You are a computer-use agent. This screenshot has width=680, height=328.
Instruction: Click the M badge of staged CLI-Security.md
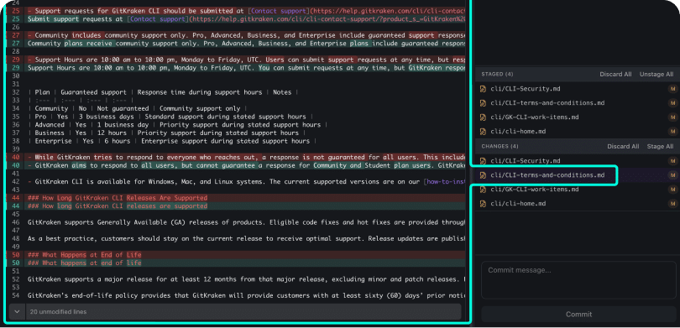coord(672,89)
